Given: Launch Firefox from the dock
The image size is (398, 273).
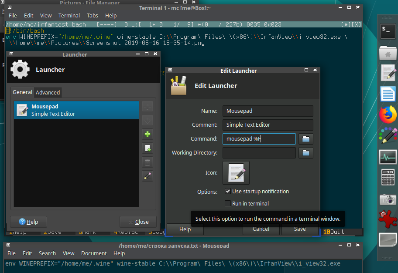Looking at the screenshot, I should point(388,115).
